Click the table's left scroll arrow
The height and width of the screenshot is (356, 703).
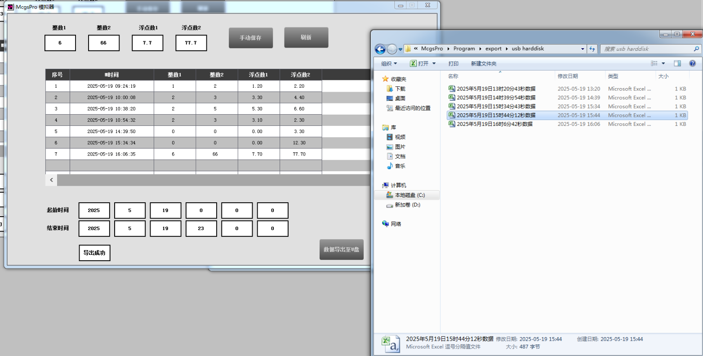[x=51, y=180]
